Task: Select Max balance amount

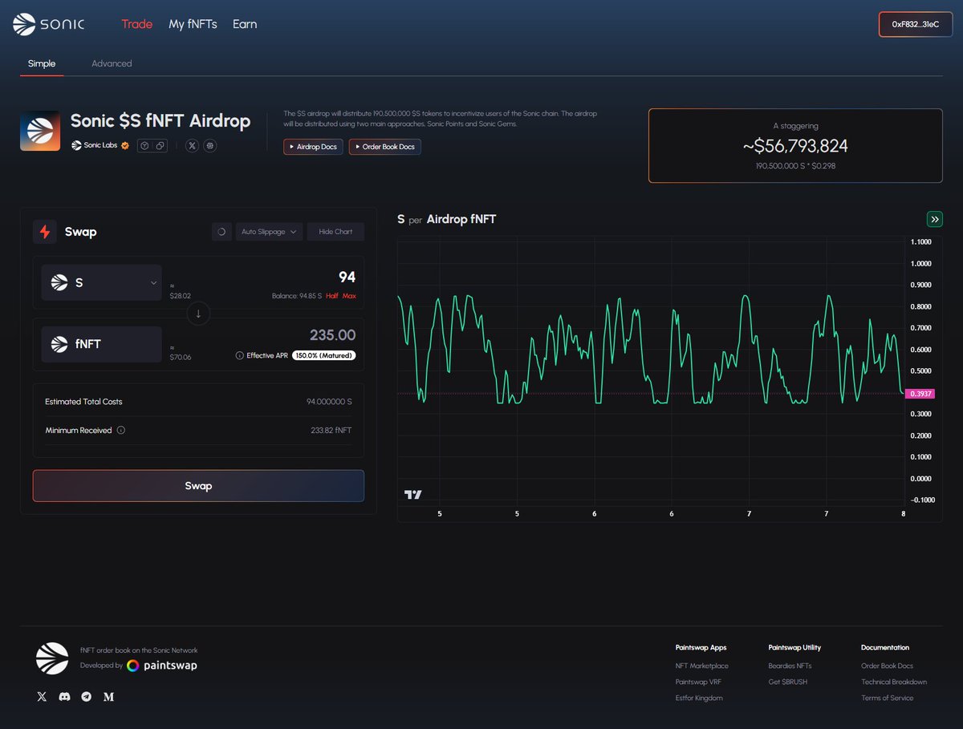Action: [349, 296]
